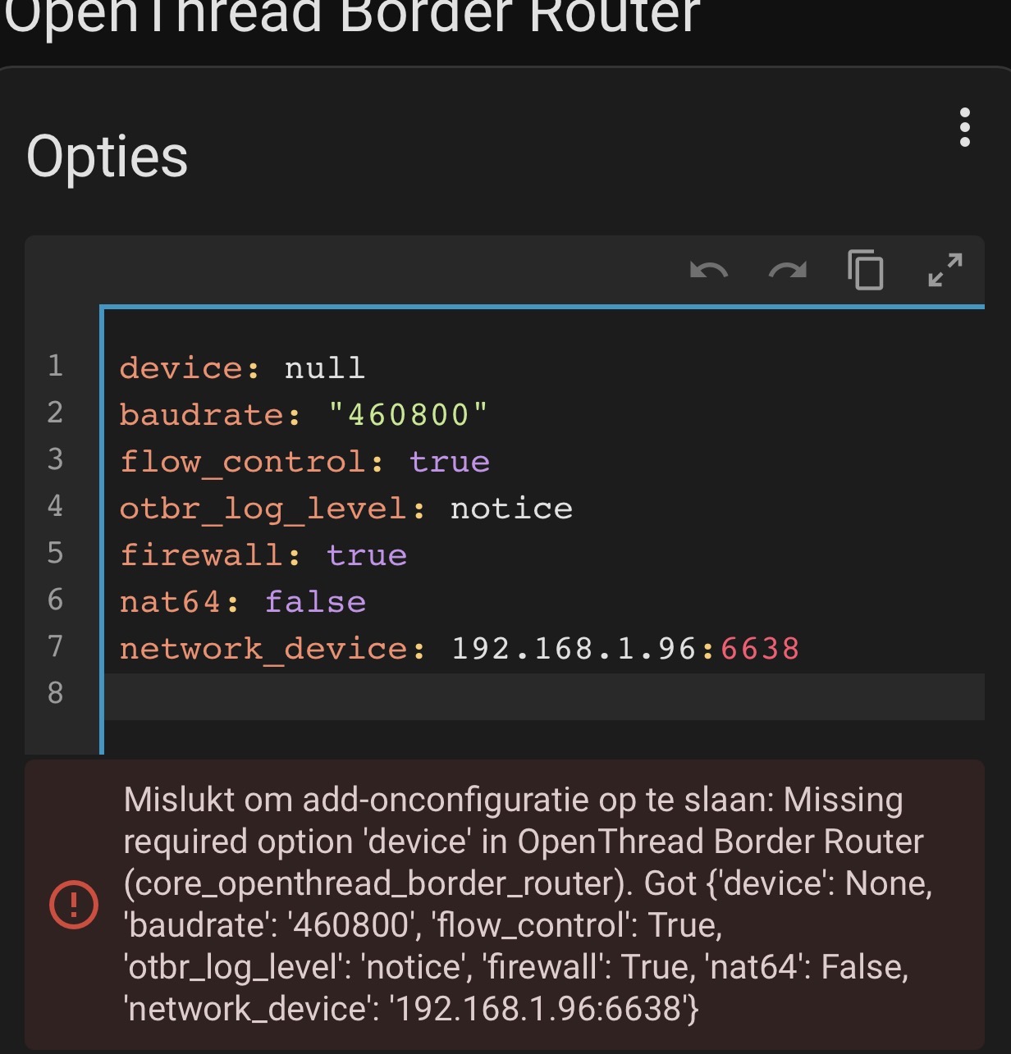Image resolution: width=1011 pixels, height=1054 pixels.
Task: Click the OpenThread Border Router page title
Action: pos(353,16)
